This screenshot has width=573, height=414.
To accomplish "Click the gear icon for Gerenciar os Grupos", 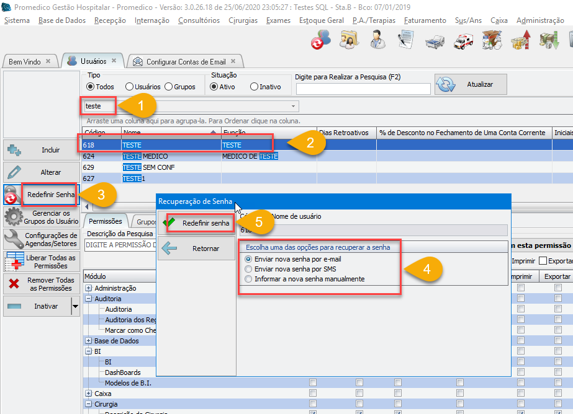I will (x=13, y=218).
